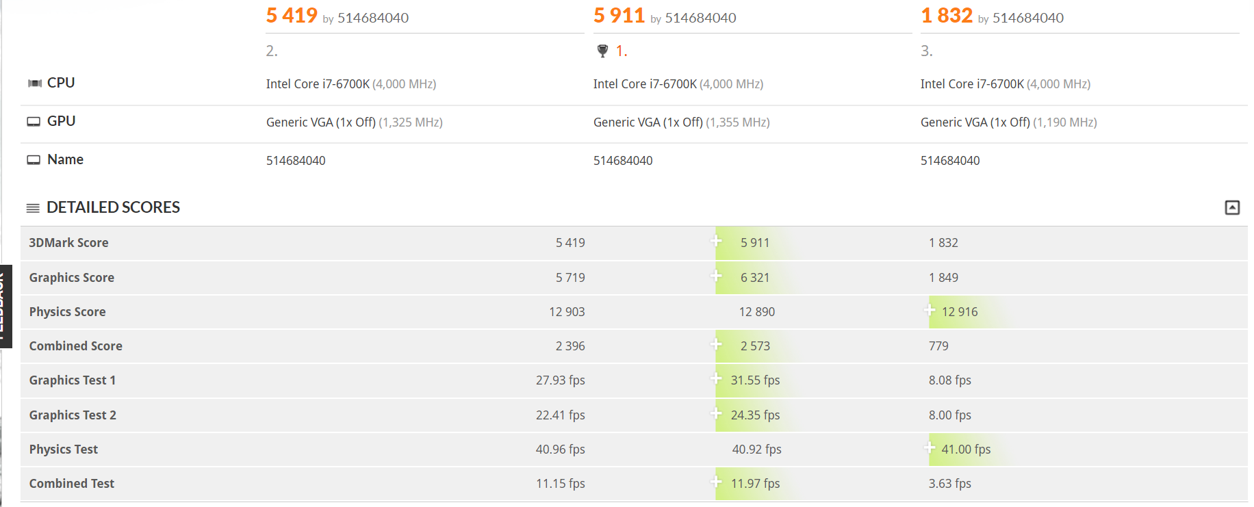Screen dimensions: 1254x507
Task: Click the plus icon next to 12 916
Action: click(x=930, y=310)
